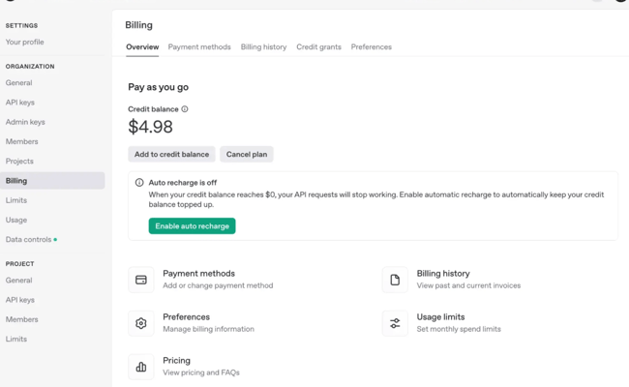Image resolution: width=629 pixels, height=387 pixels.
Task: Click the Auto recharge info icon
Action: pos(139,183)
